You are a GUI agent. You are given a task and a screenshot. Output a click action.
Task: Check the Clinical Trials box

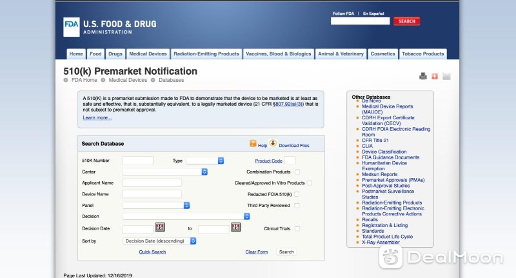click(297, 228)
